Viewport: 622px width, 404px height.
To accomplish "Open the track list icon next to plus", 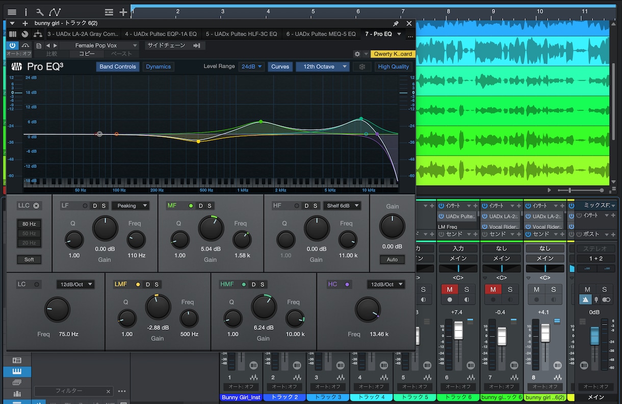I will (109, 12).
